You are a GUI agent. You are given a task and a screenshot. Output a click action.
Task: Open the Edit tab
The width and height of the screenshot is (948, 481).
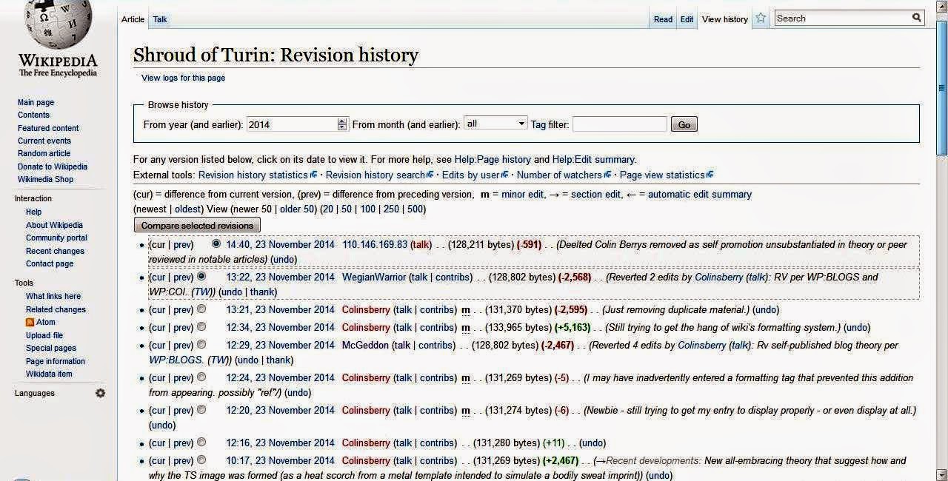687,19
